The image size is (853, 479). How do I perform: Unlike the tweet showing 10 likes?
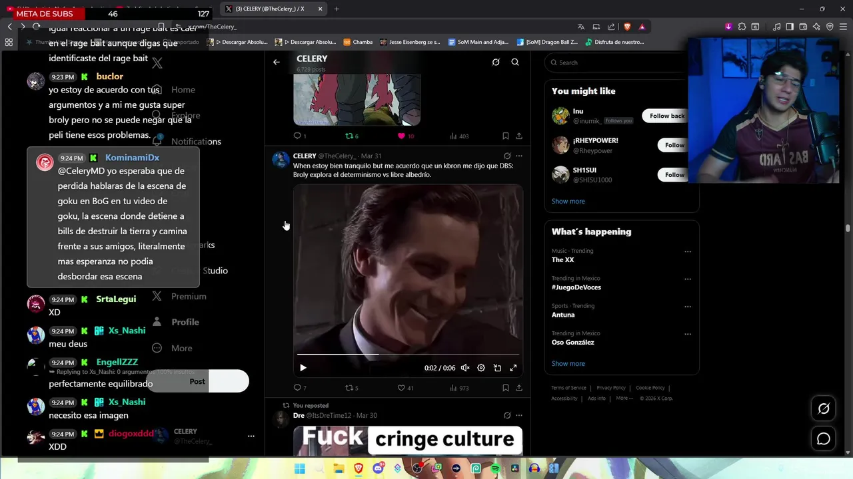click(x=406, y=136)
